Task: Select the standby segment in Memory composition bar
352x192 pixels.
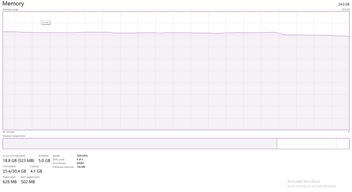Action: pos(306,144)
